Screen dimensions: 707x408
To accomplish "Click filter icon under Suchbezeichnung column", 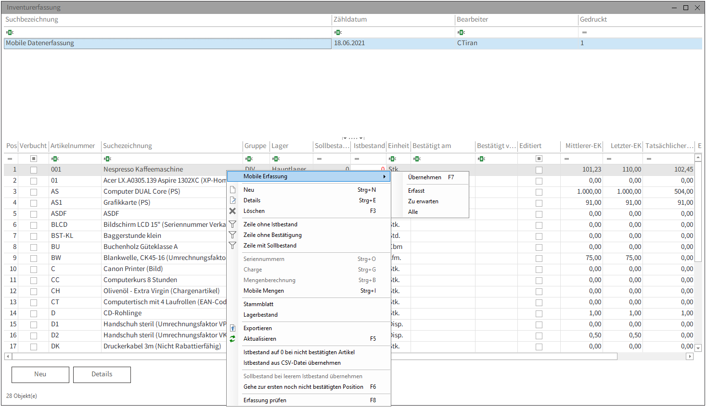I will click(x=10, y=32).
